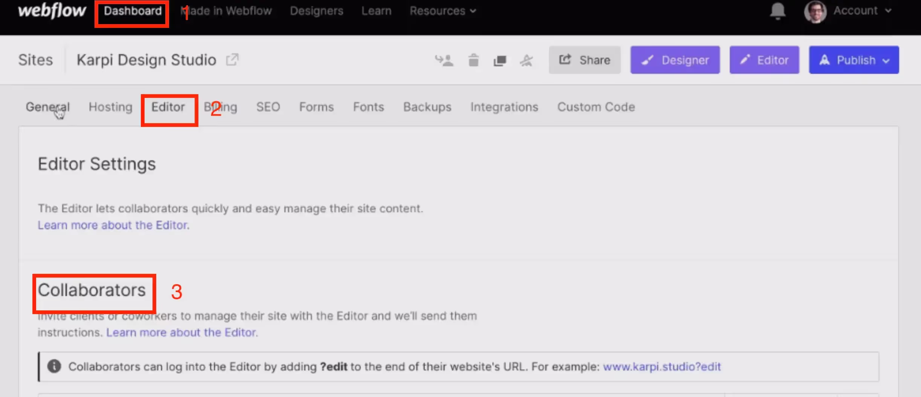Image resolution: width=921 pixels, height=397 pixels.
Task: Click the user profile avatar
Action: (815, 11)
